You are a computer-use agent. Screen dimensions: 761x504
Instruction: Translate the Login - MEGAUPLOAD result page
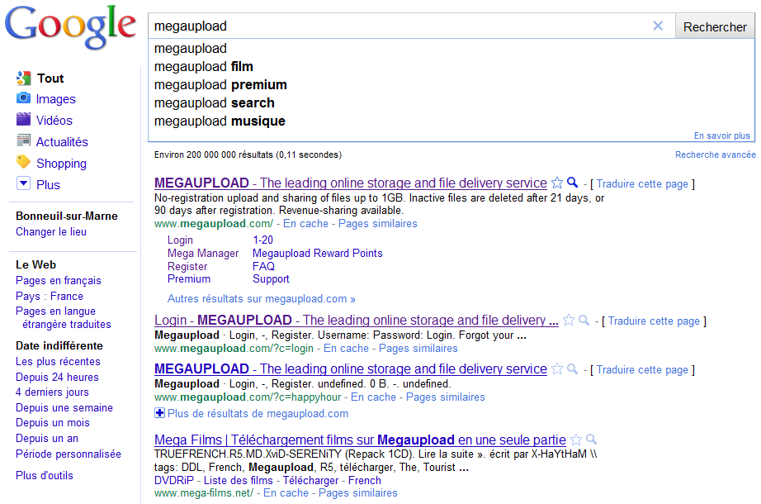[x=654, y=321]
